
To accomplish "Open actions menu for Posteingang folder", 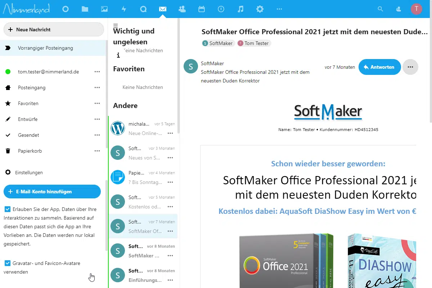I will (97, 87).
